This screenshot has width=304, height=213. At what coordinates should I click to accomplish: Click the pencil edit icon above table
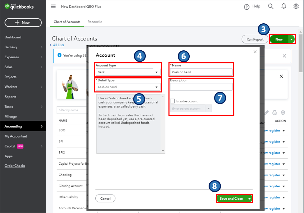click(267, 112)
